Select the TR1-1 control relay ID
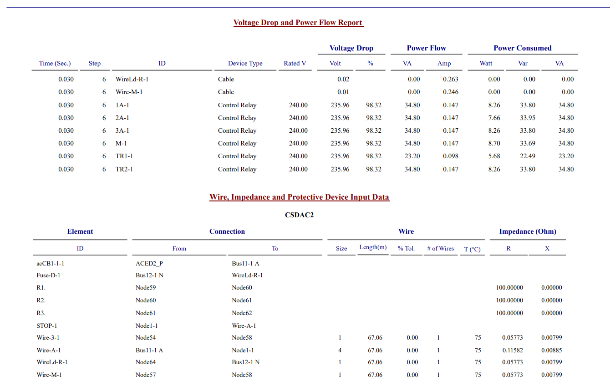This screenshot has height=391, width=610. point(124,156)
